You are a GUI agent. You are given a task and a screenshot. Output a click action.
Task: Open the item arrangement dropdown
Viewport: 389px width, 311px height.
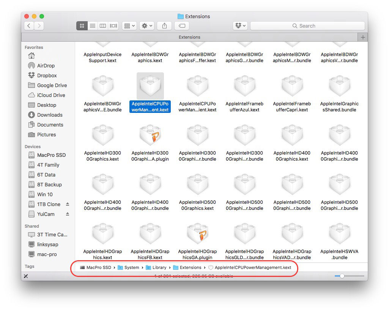[129, 26]
